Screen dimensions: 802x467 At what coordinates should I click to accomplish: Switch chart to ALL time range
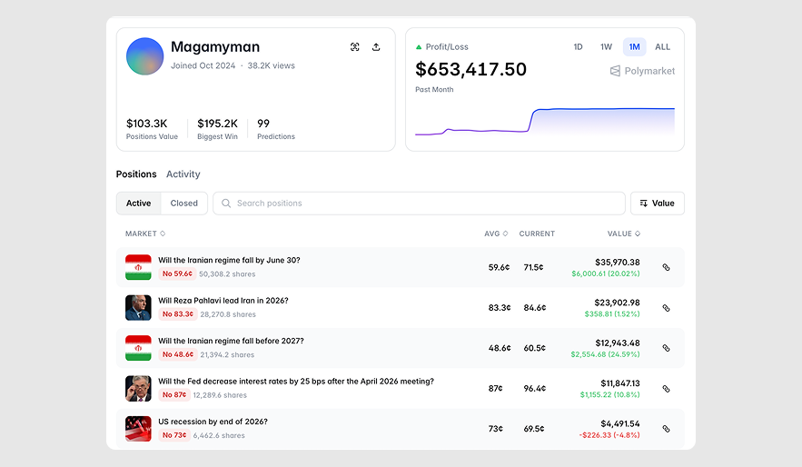(662, 47)
